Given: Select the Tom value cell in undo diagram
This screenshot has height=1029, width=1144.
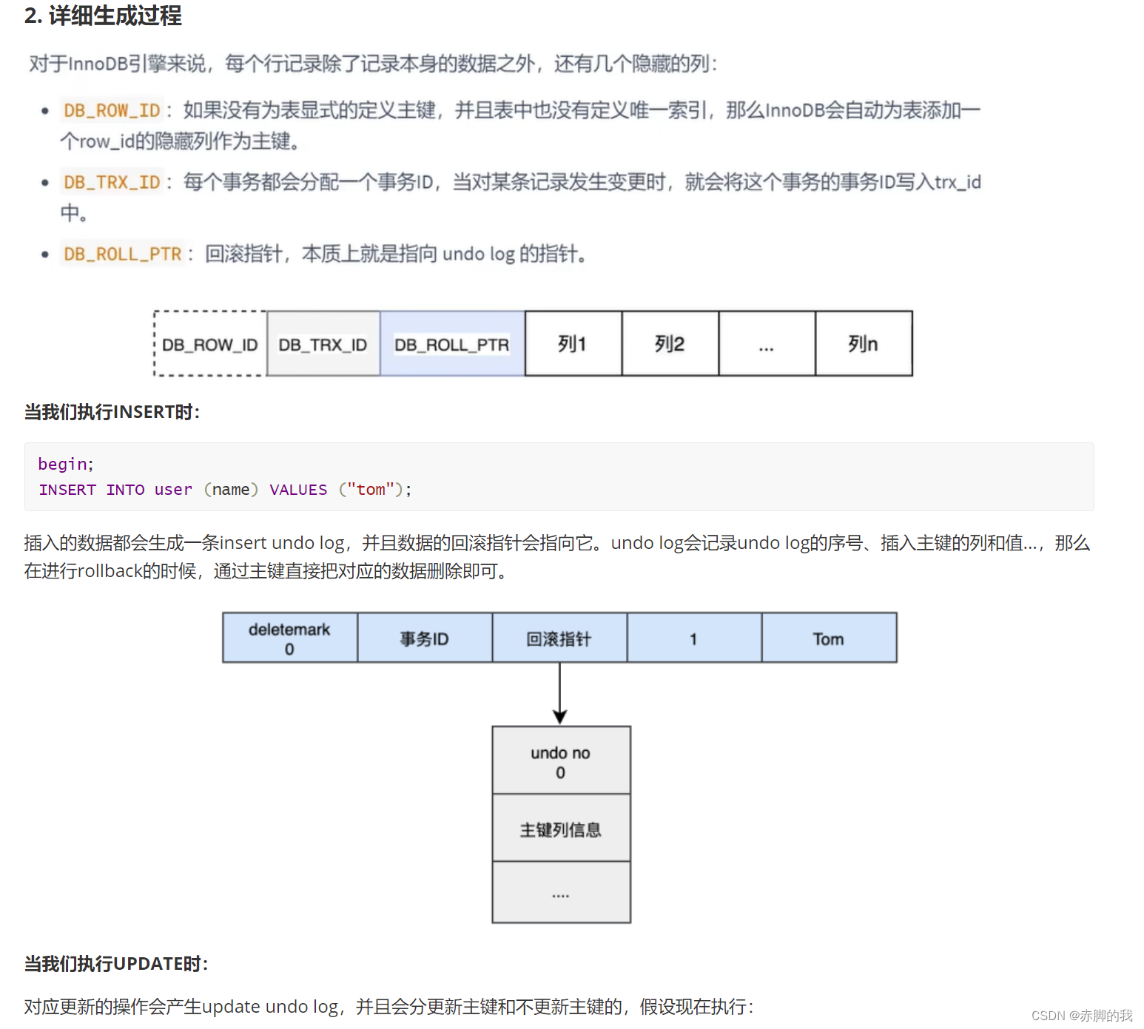Looking at the screenshot, I should [x=828, y=637].
